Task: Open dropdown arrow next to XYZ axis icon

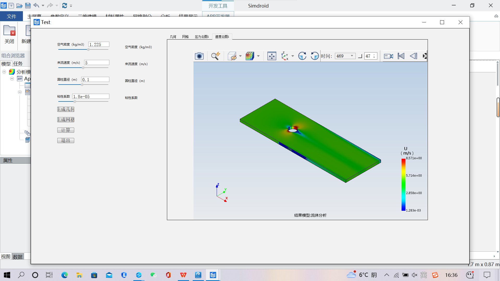Action: (x=293, y=56)
